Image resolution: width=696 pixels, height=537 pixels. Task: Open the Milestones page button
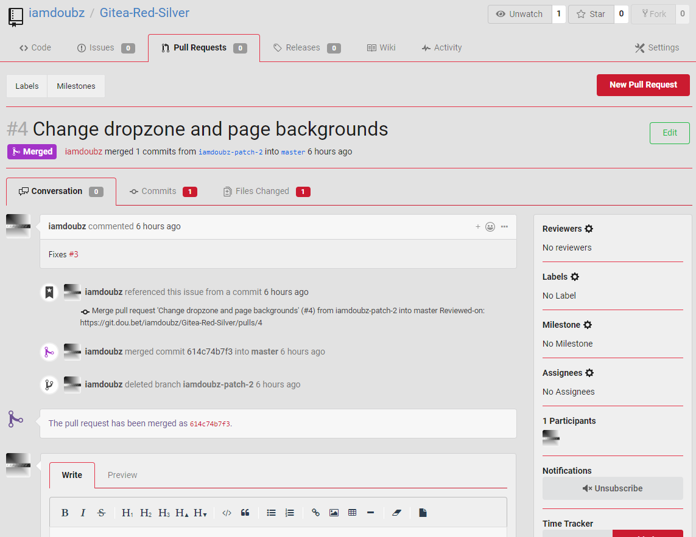coord(76,86)
